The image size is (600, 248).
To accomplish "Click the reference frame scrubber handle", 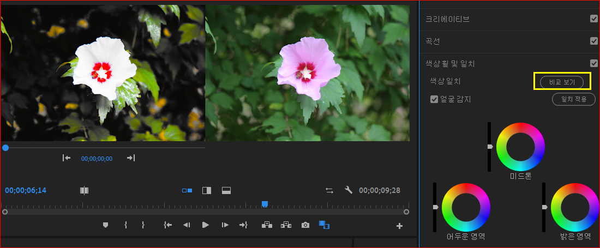I will pos(5,148).
